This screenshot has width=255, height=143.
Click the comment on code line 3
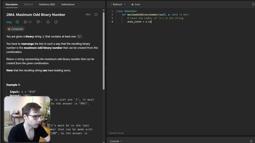155,18
